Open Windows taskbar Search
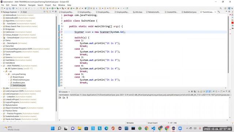Image resolution: width=234 pixels, height=132 pixels. coord(59,128)
